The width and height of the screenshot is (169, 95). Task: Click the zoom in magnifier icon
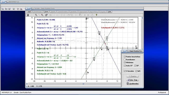[42, 15]
